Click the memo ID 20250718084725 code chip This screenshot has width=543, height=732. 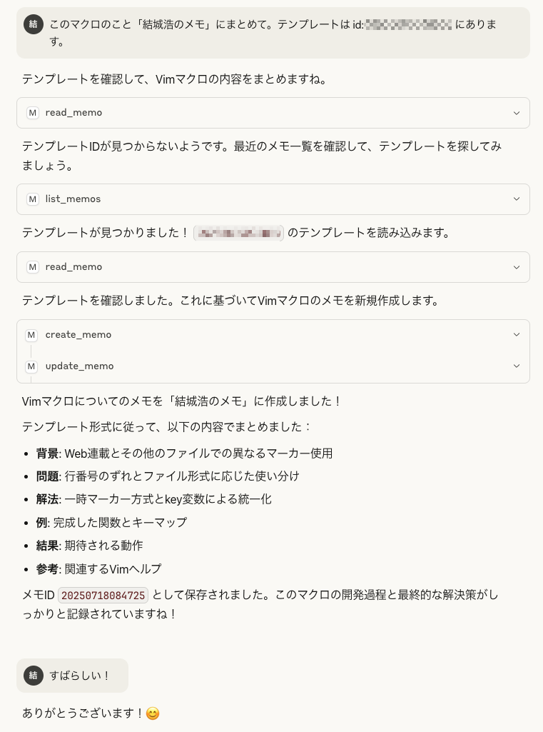coord(103,596)
